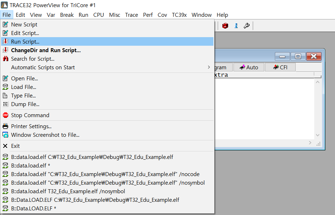Image resolution: width=335 pixels, height=215 pixels.
Task: Click the red chip icon in the toolbar
Action: point(225,26)
